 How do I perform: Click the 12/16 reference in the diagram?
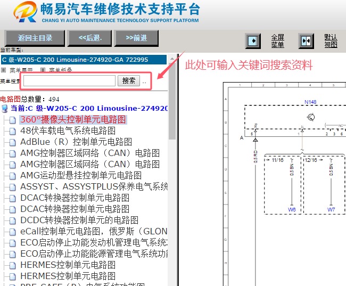[x=311, y=160]
